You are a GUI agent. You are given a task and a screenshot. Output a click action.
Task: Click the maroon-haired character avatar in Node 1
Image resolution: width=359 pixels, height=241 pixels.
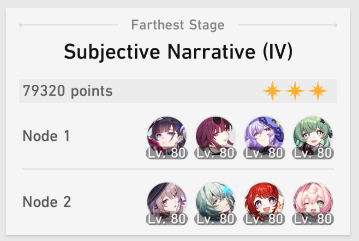click(x=215, y=136)
